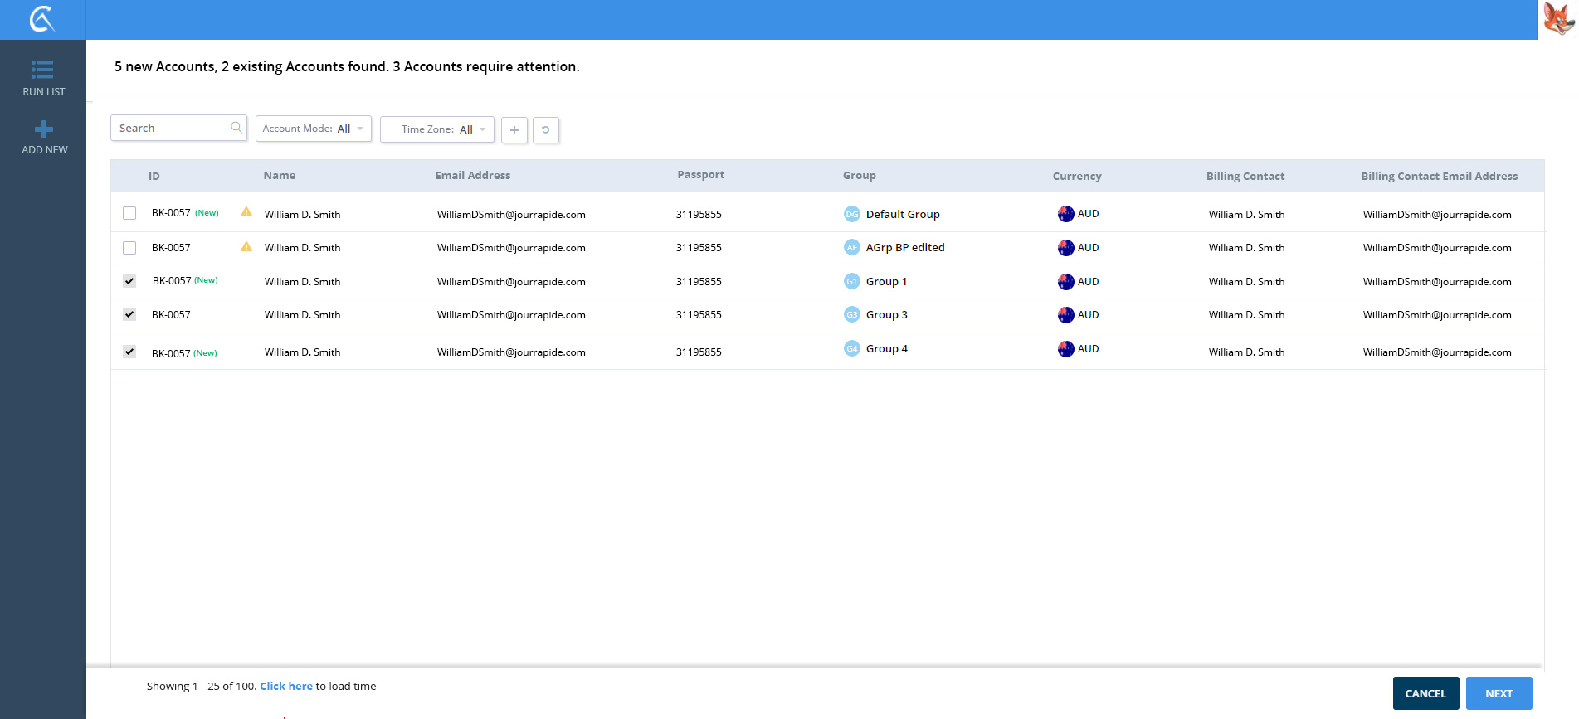The image size is (1579, 719).
Task: Click the app logo in top-left corner
Action: tap(42, 19)
